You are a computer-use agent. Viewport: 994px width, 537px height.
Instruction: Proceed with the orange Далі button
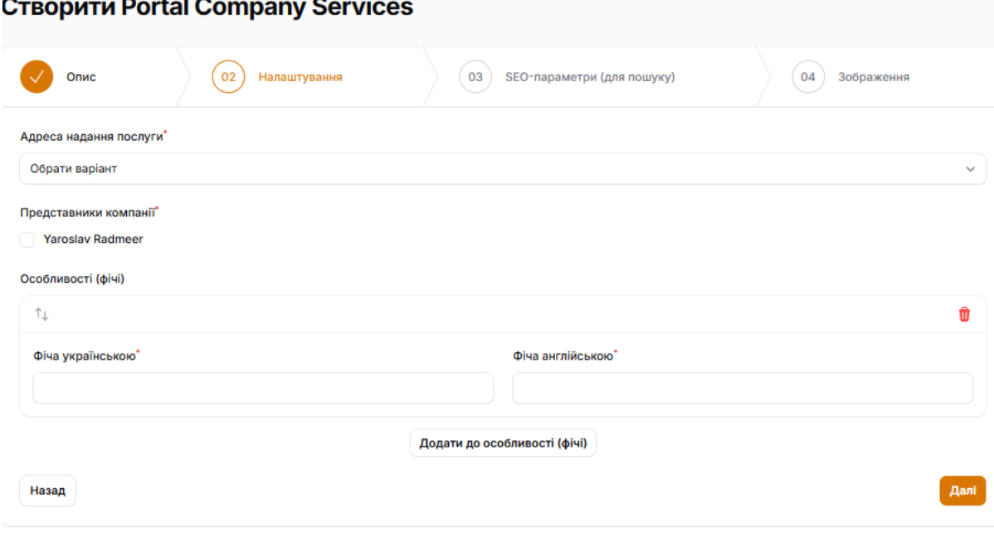point(962,491)
